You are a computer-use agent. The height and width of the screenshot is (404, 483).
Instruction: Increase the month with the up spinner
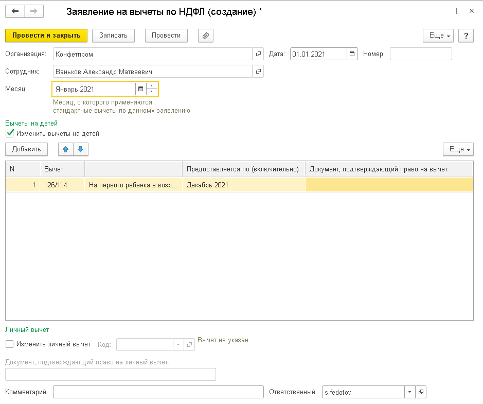point(152,85)
